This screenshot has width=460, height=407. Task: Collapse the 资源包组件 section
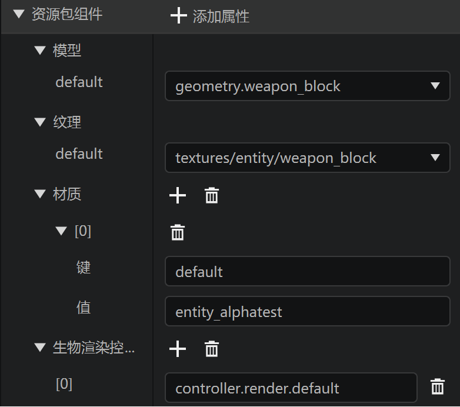pyautogui.click(x=19, y=14)
